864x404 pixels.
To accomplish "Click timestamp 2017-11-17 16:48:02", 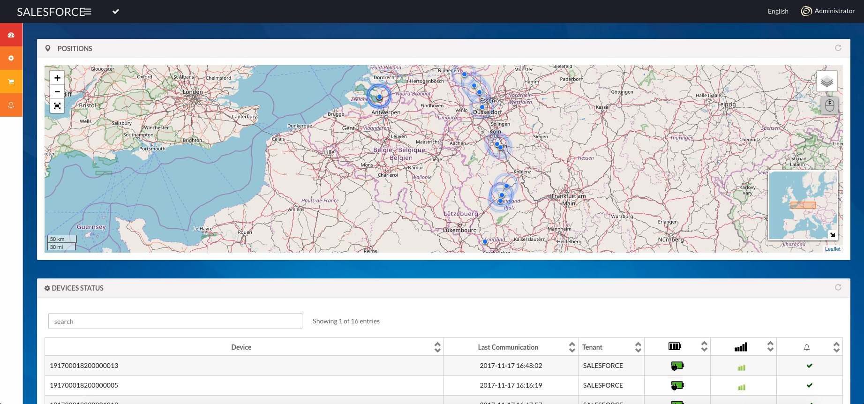I will (511, 366).
